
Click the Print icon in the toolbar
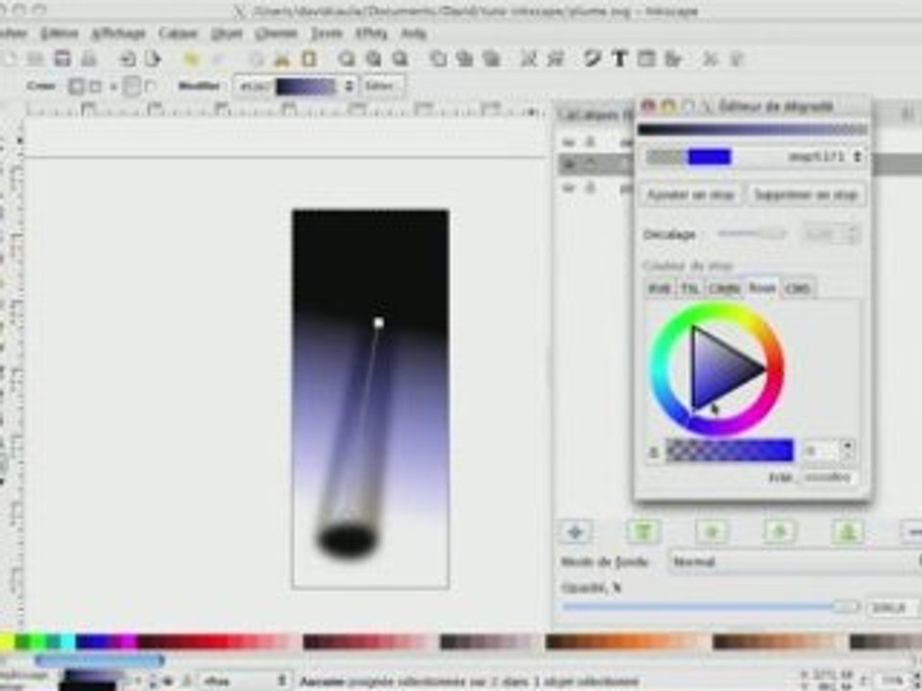tap(88, 59)
